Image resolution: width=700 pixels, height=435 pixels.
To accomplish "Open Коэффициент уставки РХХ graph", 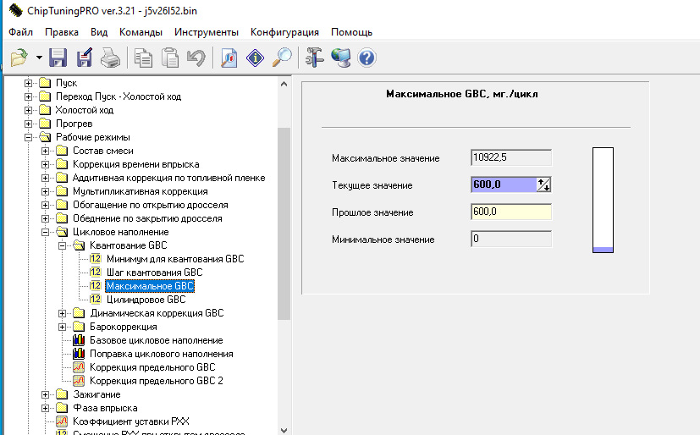I will click(x=131, y=421).
